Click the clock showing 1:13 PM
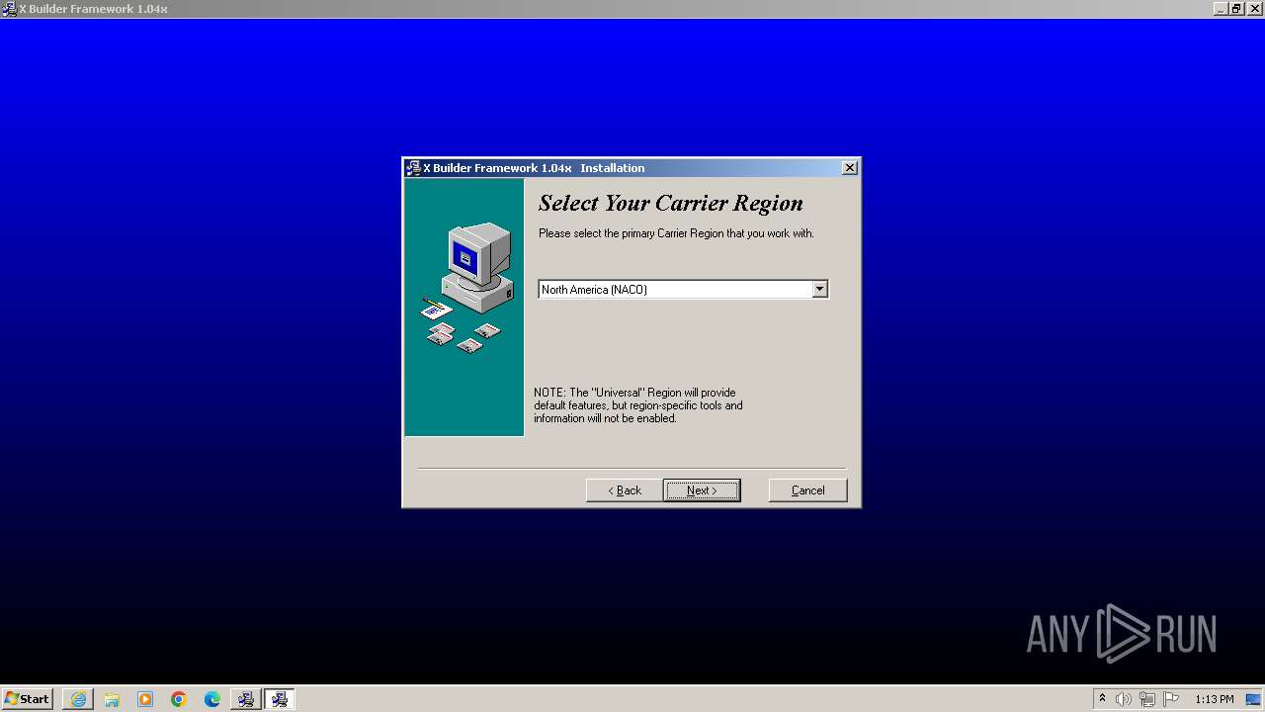The image size is (1265, 712). pyautogui.click(x=1214, y=699)
